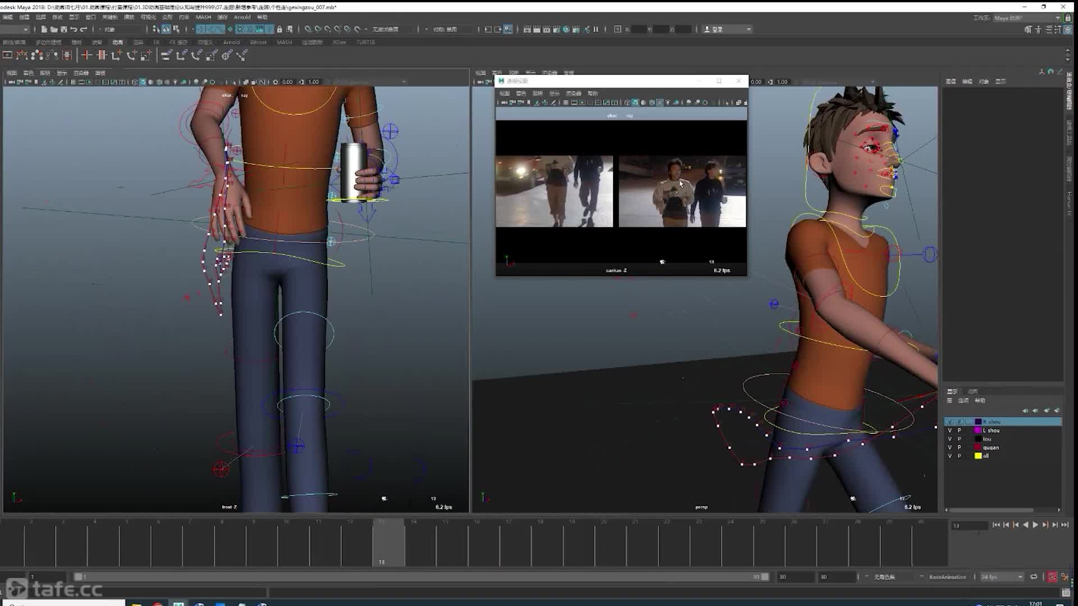Click Go to Start of playback range
1078x606 pixels.
[x=996, y=525]
